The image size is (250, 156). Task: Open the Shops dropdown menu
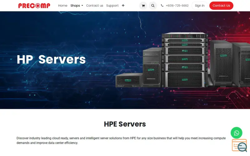click(x=77, y=6)
